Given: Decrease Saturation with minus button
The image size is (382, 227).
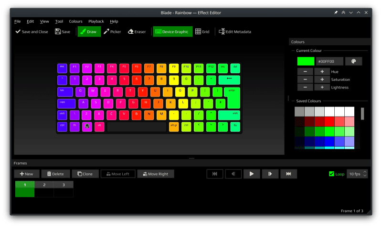Looking at the screenshot, I should [x=305, y=79].
